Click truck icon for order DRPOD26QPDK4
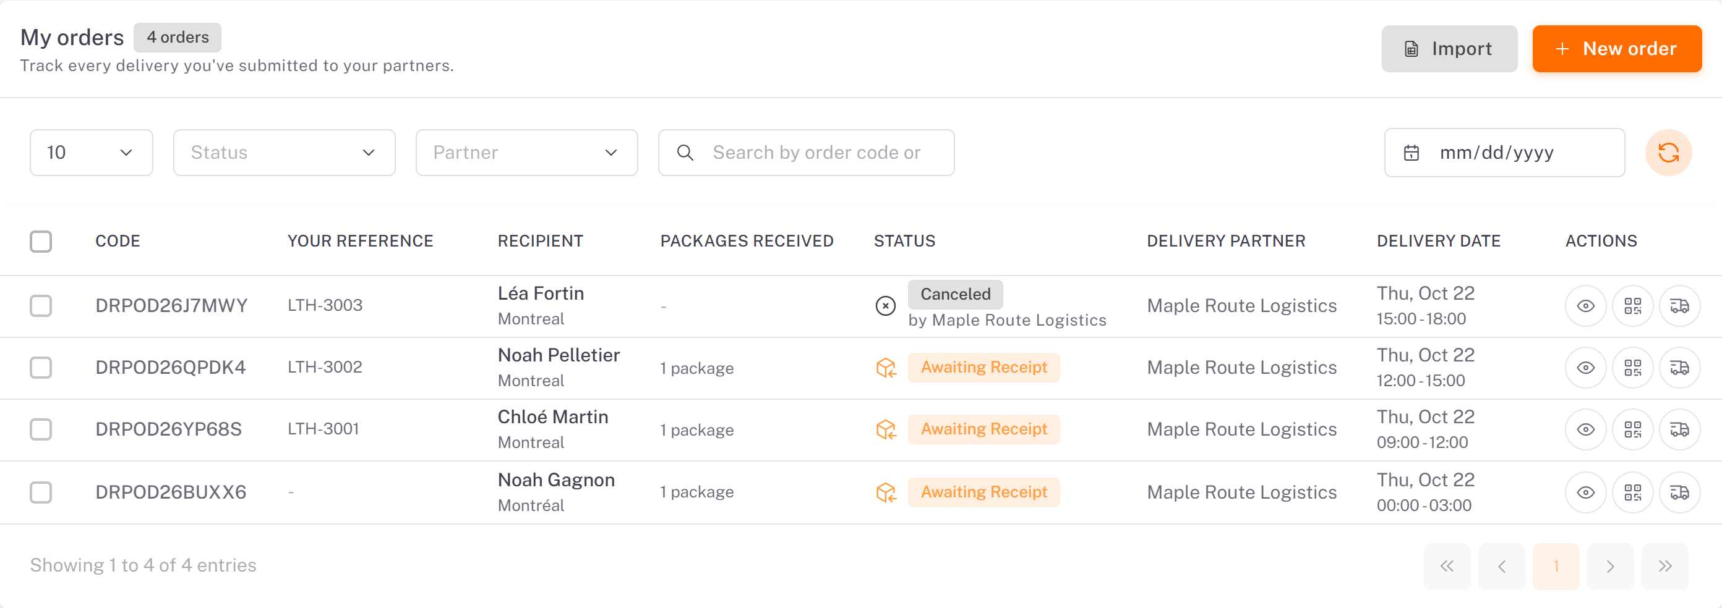 point(1679,368)
